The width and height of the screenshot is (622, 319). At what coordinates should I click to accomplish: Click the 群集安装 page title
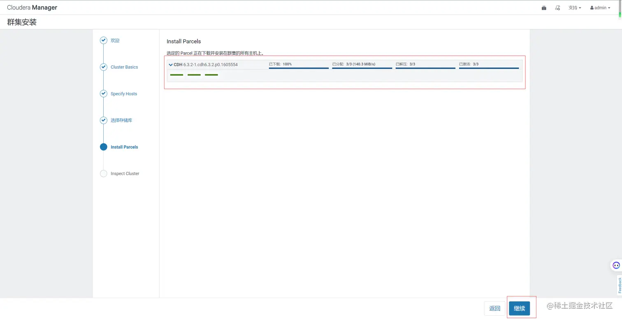click(22, 22)
